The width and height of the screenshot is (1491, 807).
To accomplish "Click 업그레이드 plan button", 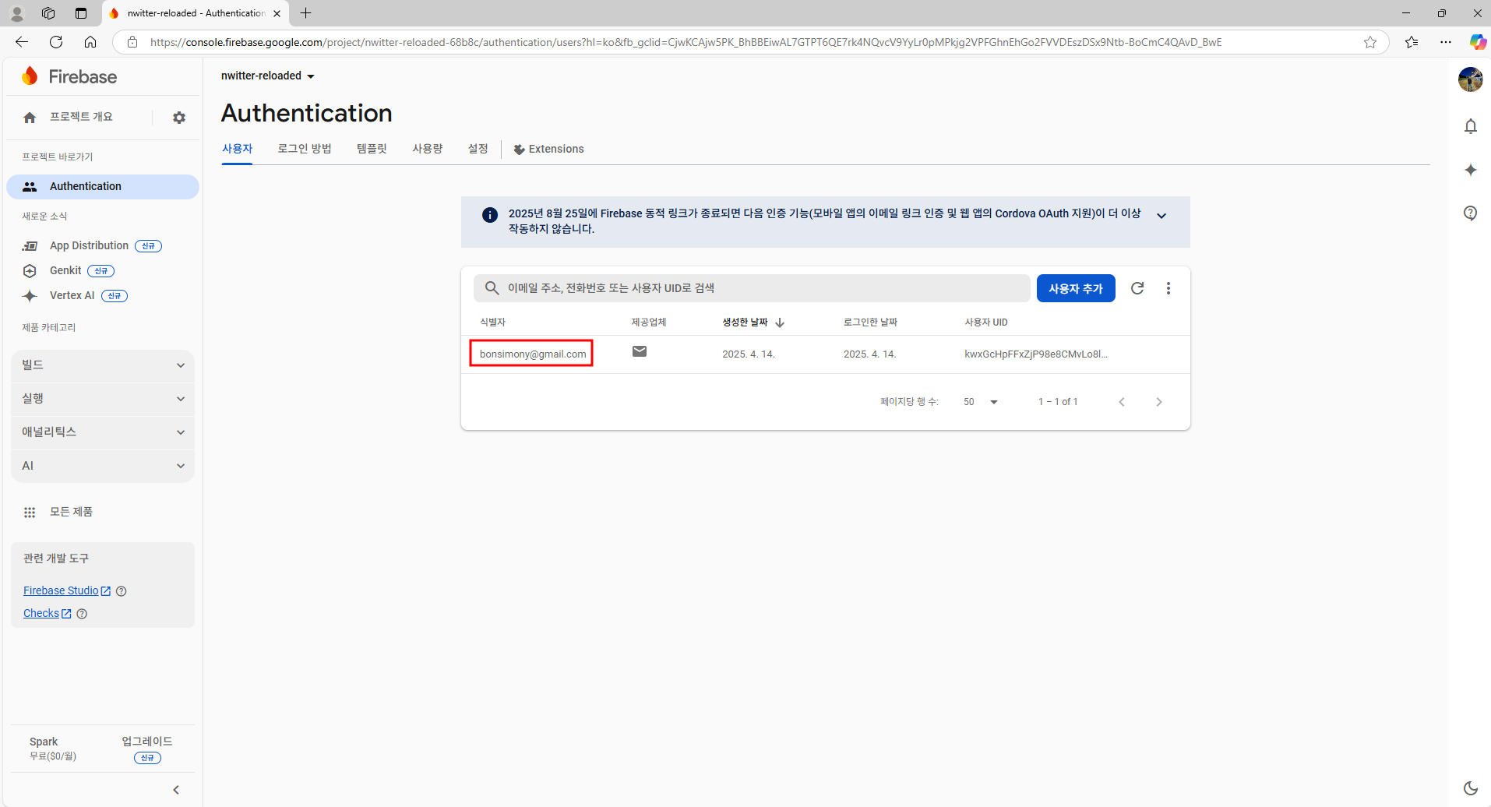I will [x=147, y=749].
